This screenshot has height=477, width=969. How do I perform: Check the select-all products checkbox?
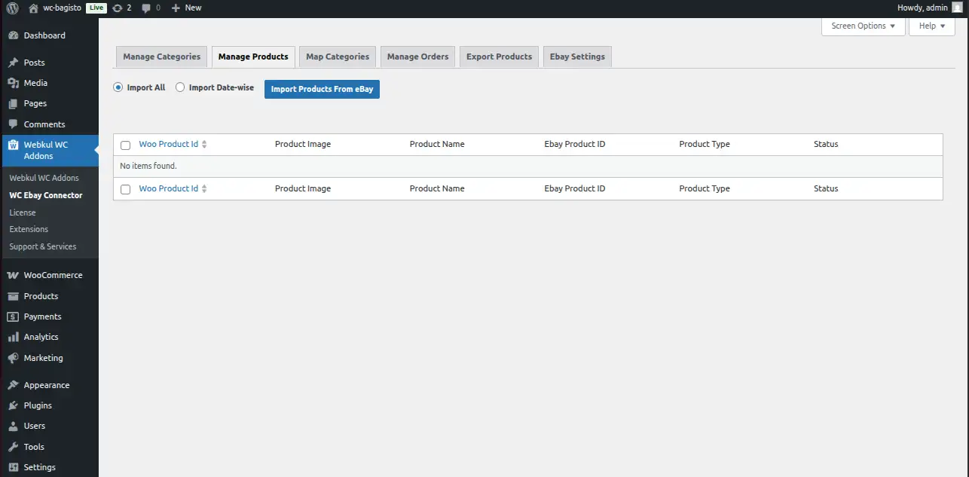click(x=125, y=145)
